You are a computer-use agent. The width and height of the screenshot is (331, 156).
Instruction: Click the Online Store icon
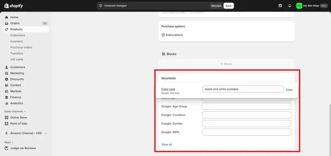coord(7,118)
